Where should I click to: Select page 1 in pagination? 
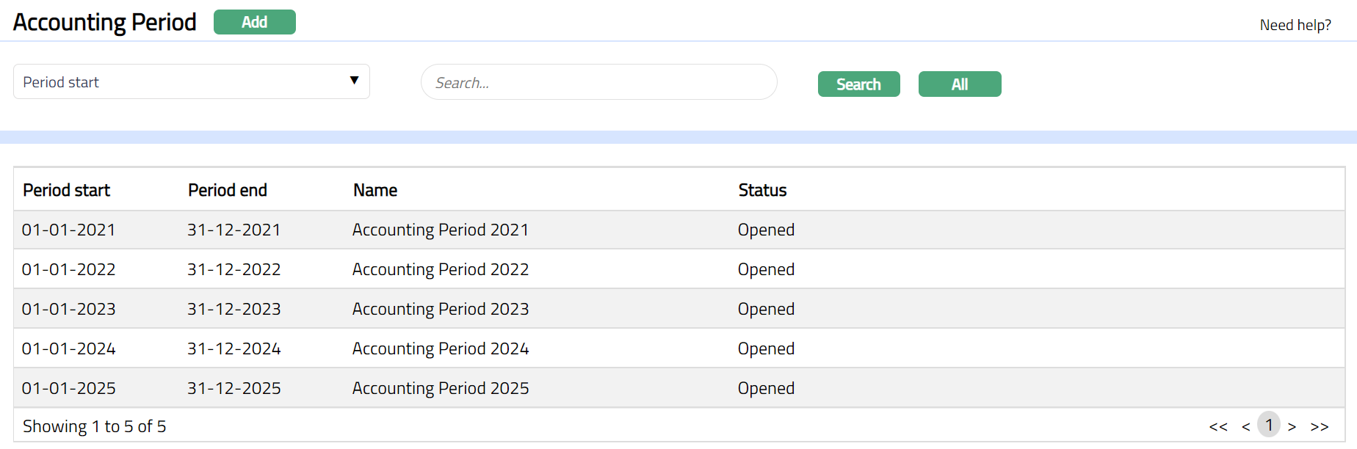pos(1268,425)
